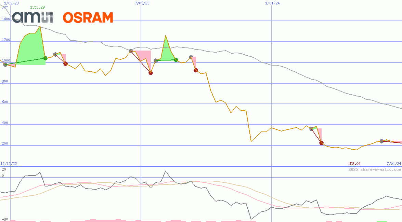Click the green high value 1353.29
The width and height of the screenshot is (402, 222).
pyautogui.click(x=37, y=6)
